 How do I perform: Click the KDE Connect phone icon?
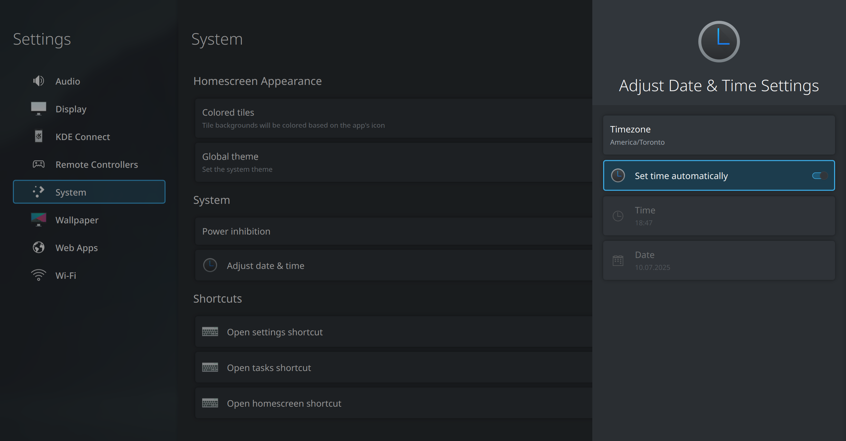click(39, 136)
